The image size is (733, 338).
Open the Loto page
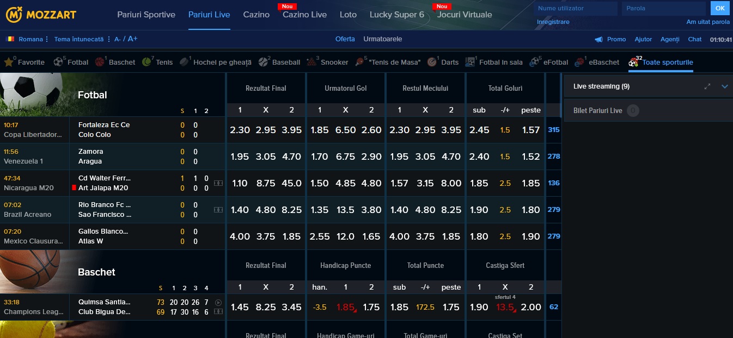(348, 15)
